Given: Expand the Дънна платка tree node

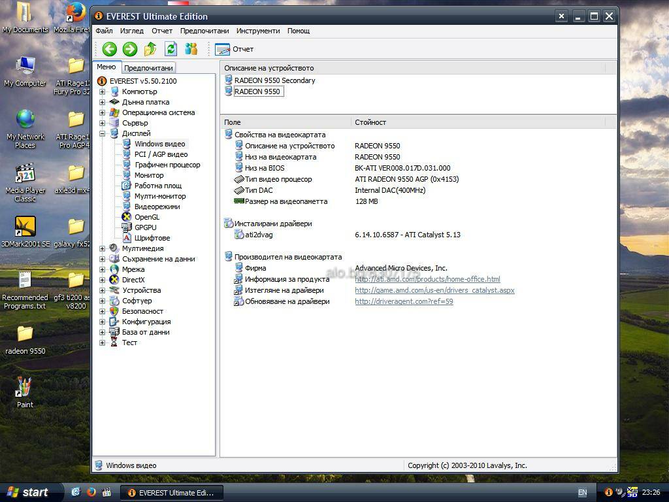Looking at the screenshot, I should point(103,102).
